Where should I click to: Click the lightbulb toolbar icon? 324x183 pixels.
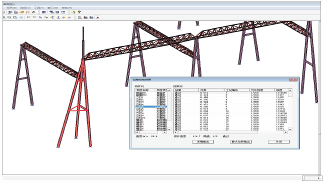[x=79, y=12]
